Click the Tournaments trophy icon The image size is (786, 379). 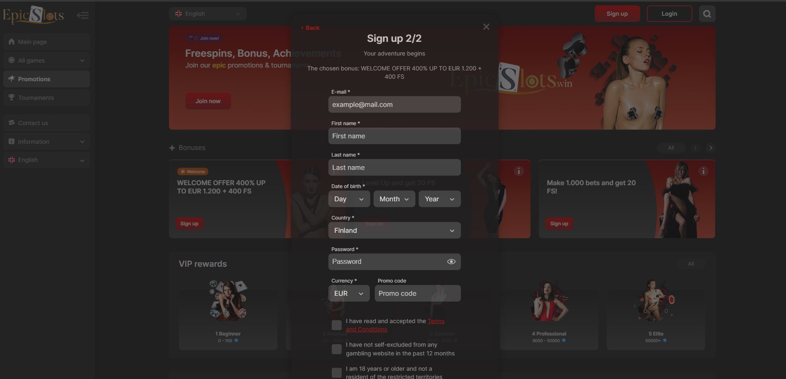12,98
